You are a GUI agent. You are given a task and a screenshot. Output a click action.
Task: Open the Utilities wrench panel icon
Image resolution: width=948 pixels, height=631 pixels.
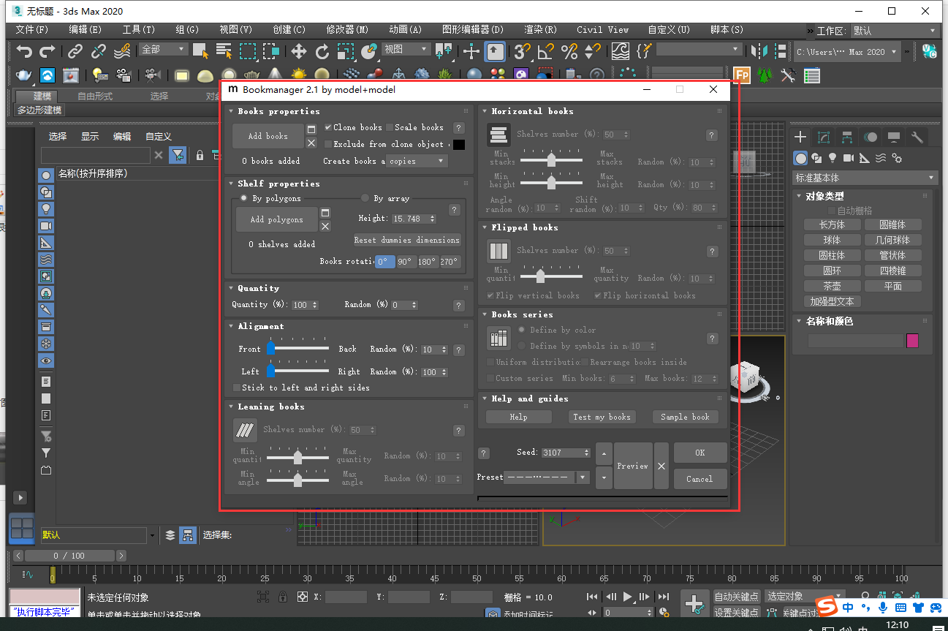pos(917,137)
